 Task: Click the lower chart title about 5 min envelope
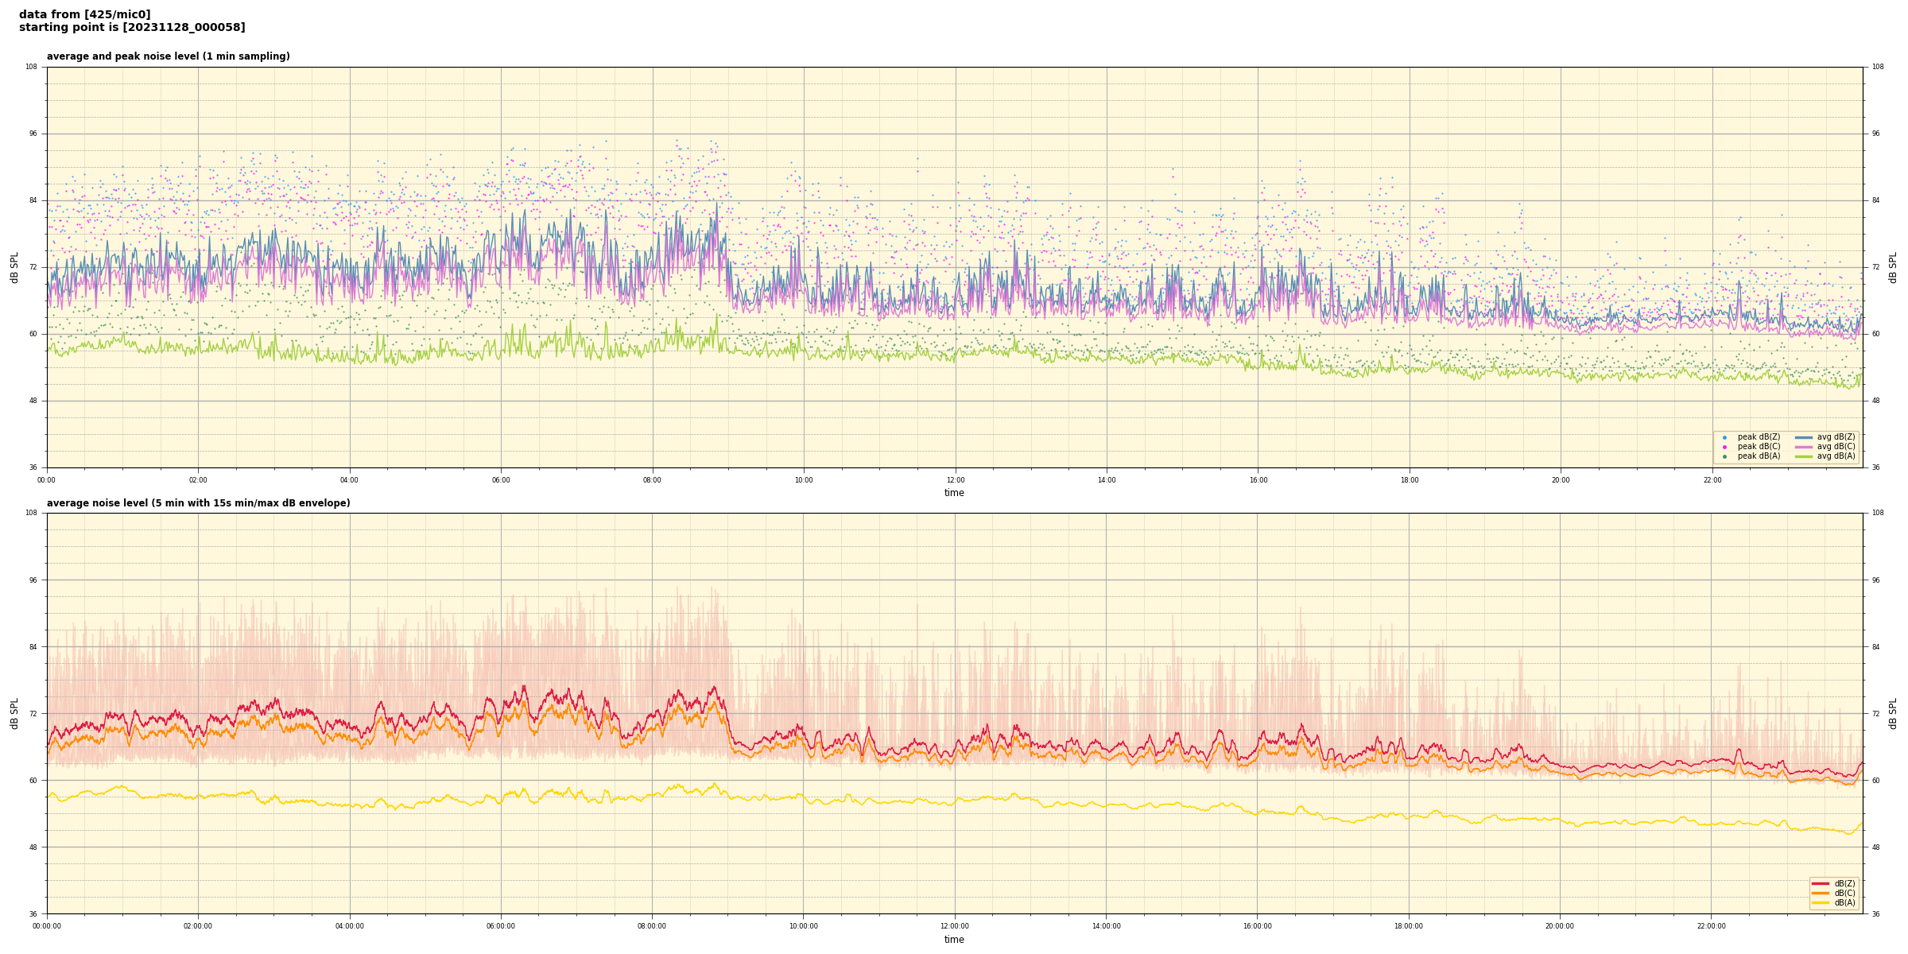click(x=198, y=503)
